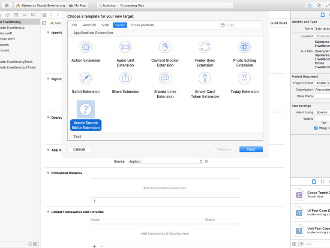This screenshot has height=248, width=330.
Task: Select the macOS template tab
Action: (x=120, y=25)
